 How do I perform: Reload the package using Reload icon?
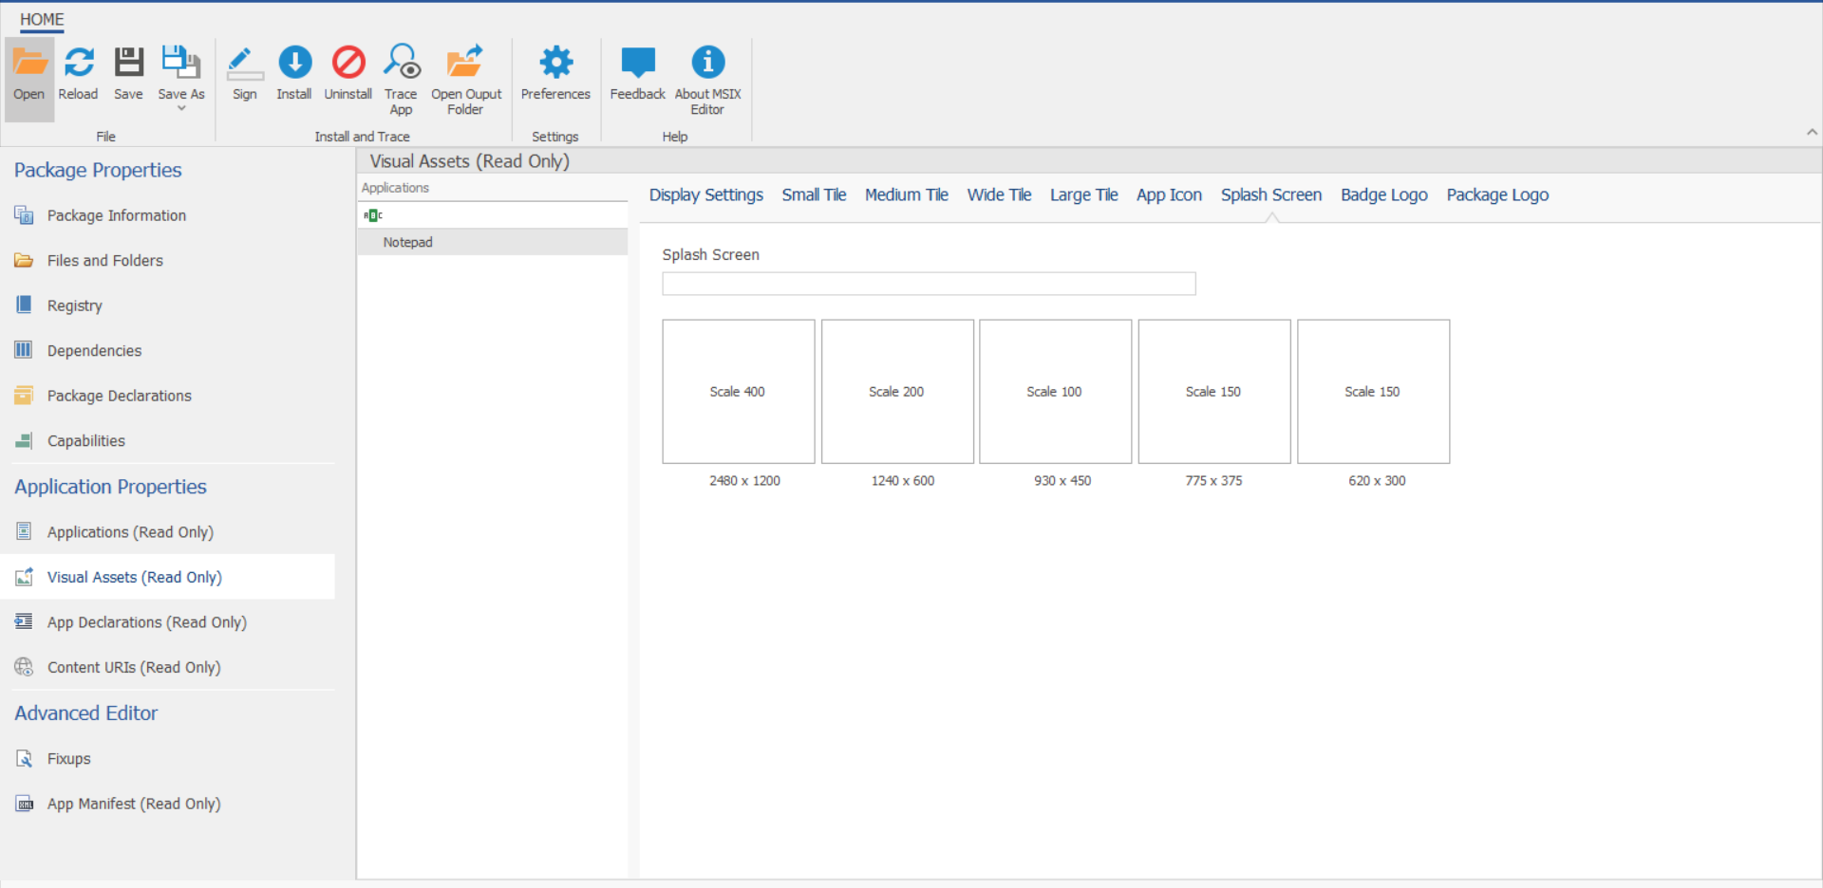point(79,64)
